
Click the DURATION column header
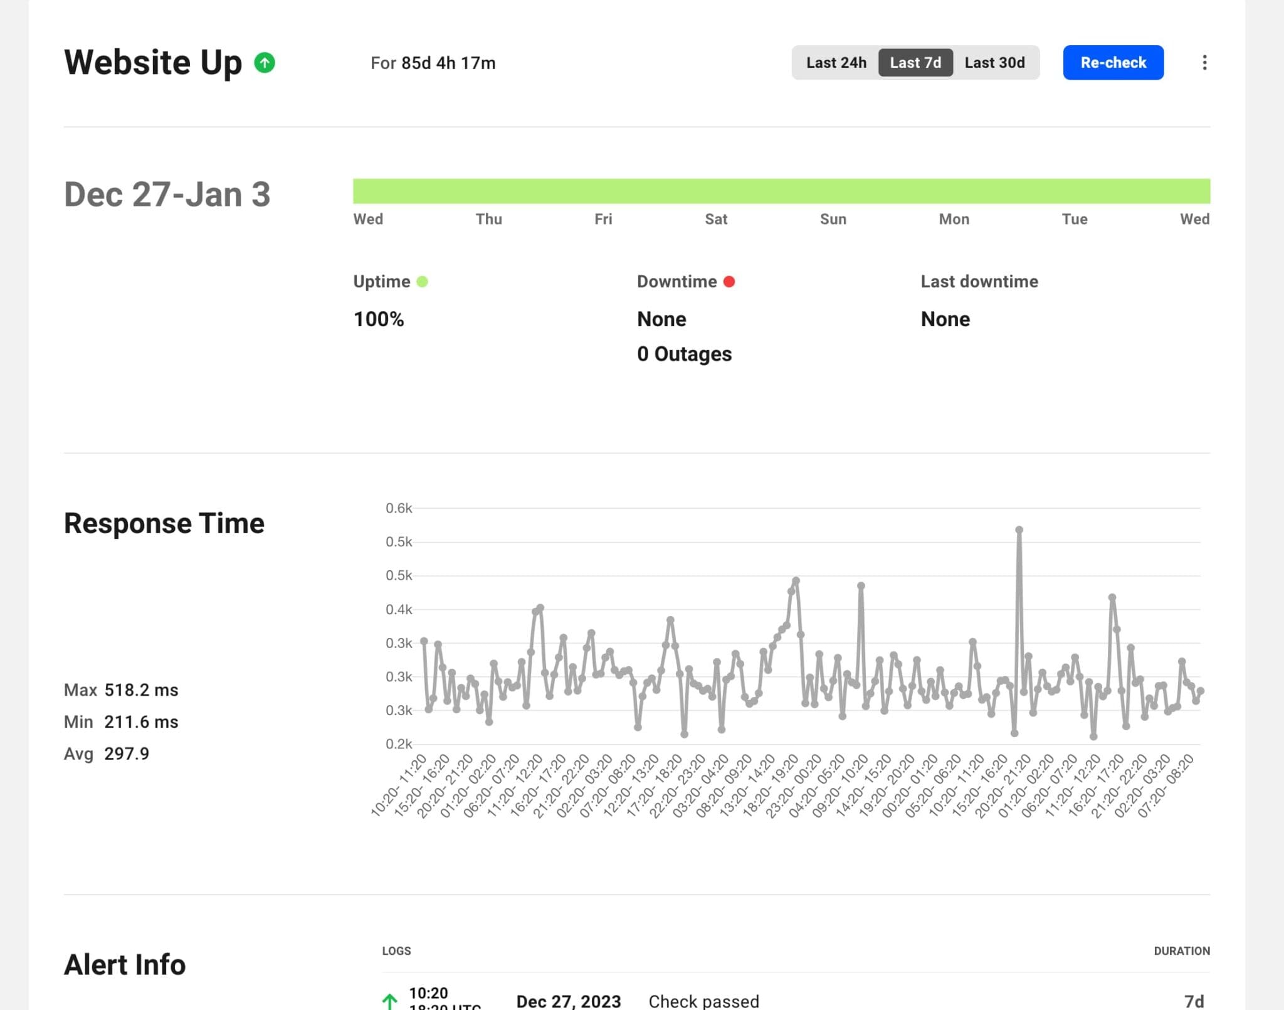pos(1182,951)
